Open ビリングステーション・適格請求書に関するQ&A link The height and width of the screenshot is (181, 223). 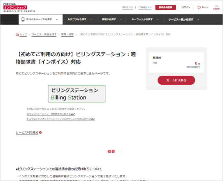[51, 114]
